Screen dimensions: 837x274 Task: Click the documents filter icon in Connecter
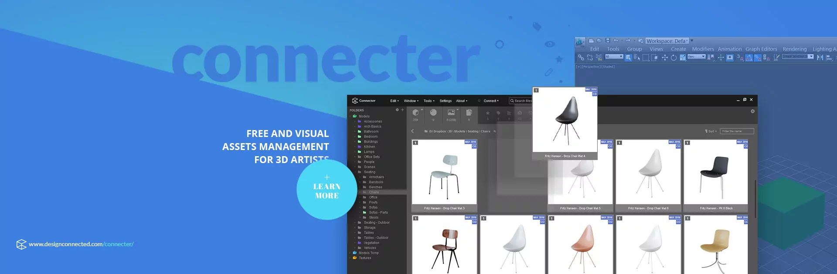(x=469, y=113)
